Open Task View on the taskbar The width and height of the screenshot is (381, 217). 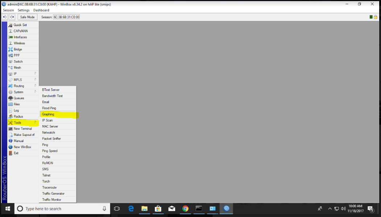[117, 209]
